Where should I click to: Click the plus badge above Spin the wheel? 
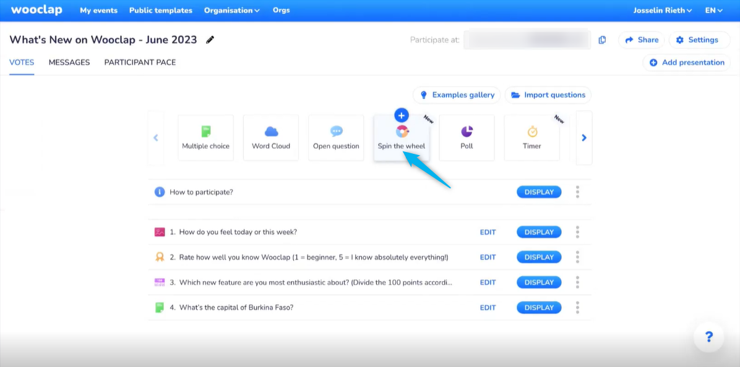(x=401, y=115)
